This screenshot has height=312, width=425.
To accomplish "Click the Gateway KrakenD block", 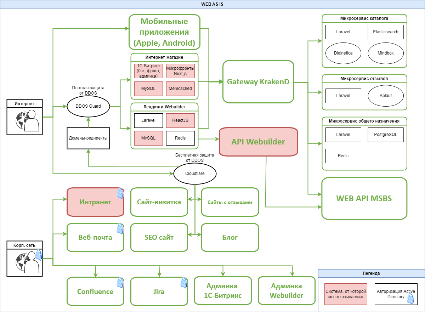I will (x=258, y=82).
